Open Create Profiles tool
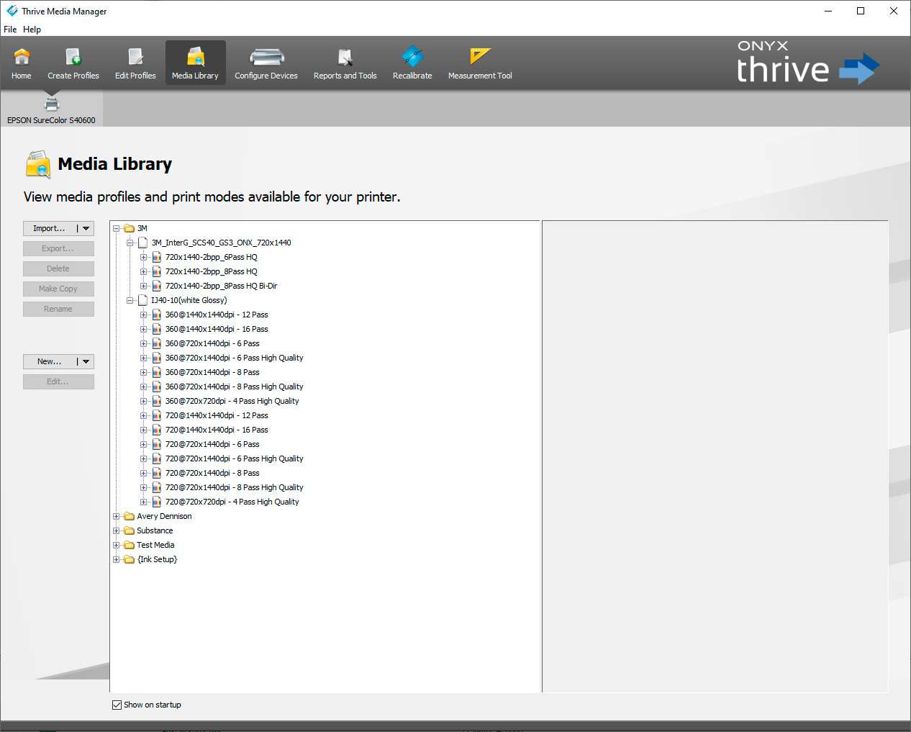The image size is (911, 732). click(73, 63)
